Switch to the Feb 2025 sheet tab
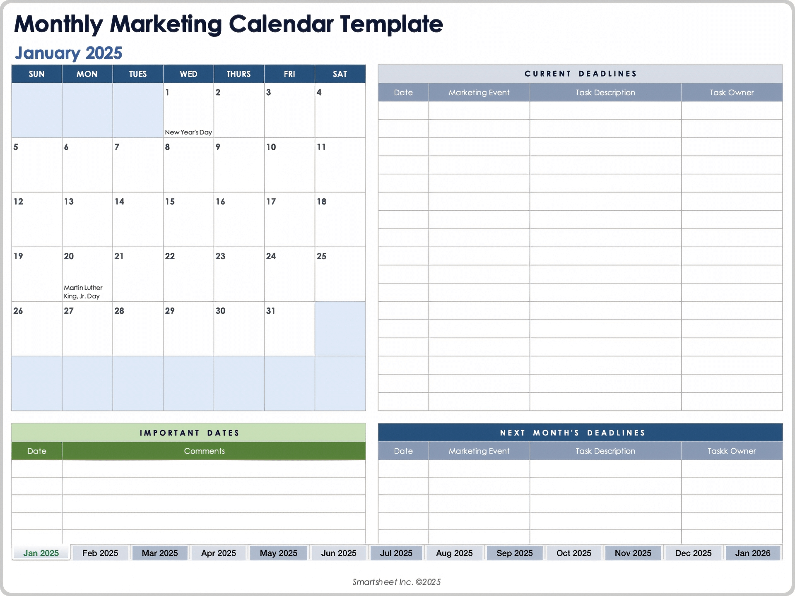Viewport: 795px width, 596px height. 100,553
